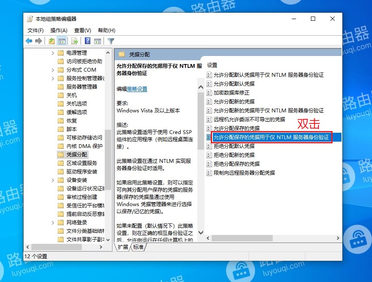Screen dimensions: 372x282
Task: Expand the 服务控制管理器 tree node
Action: click(53, 78)
